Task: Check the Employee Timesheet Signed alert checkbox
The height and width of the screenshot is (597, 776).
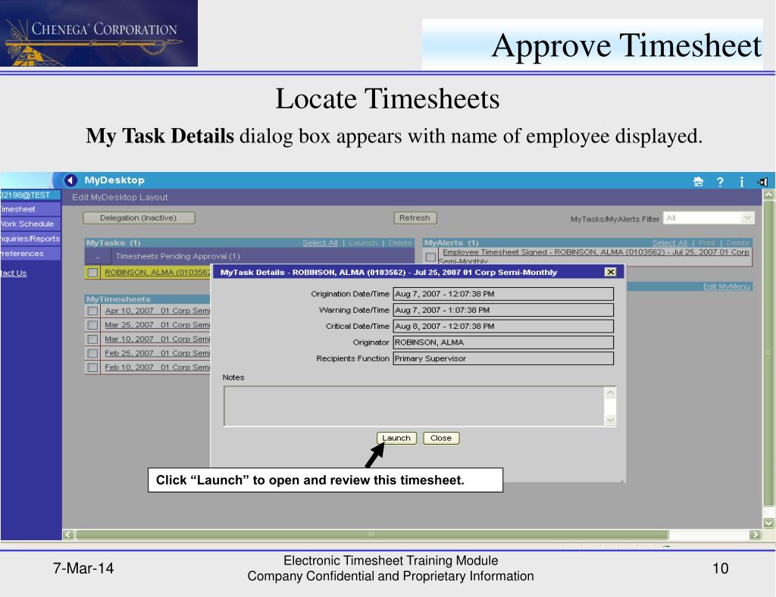Action: [430, 257]
